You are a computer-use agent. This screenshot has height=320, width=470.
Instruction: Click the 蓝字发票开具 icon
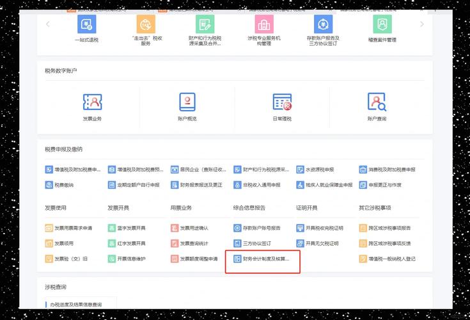[x=112, y=228]
